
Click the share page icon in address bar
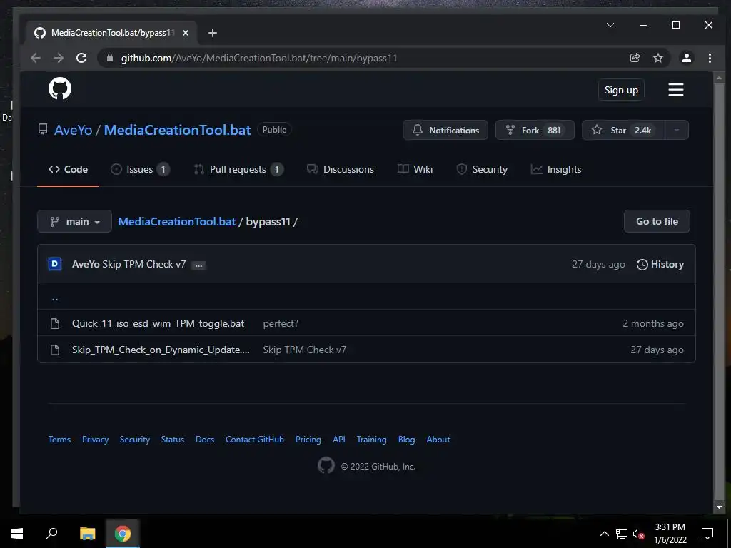pyautogui.click(x=635, y=58)
